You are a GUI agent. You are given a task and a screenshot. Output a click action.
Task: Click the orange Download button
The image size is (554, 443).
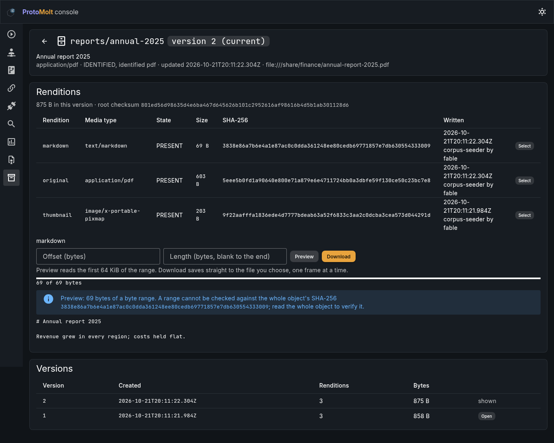pyautogui.click(x=339, y=256)
